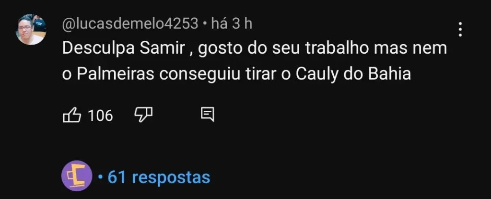
Task: Dislike the comment with the thumbs-down icon
Action: click(143, 115)
